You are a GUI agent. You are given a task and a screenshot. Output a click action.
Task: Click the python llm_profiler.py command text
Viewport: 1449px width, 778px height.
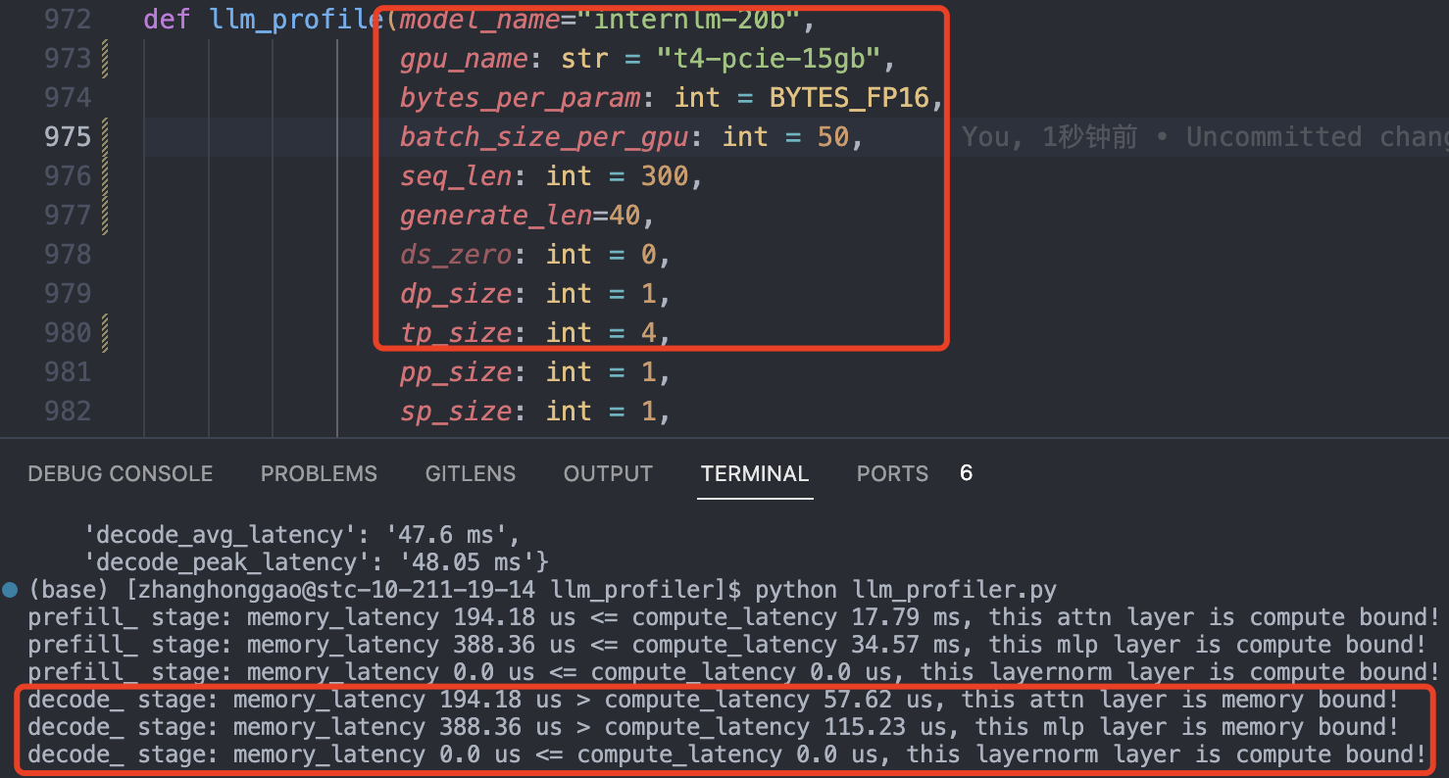coord(906,590)
